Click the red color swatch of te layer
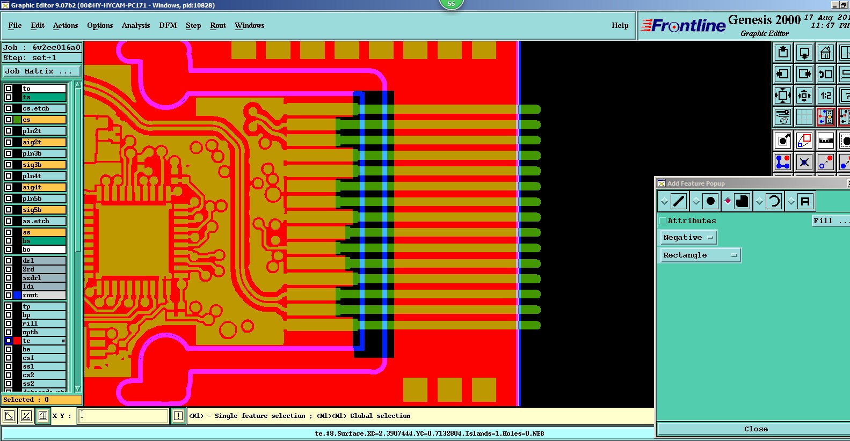850x441 pixels. [17, 341]
